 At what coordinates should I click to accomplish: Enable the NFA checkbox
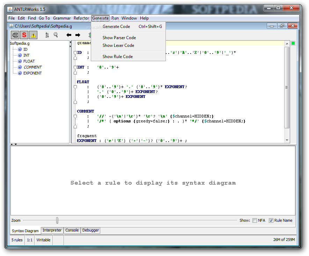point(255,220)
